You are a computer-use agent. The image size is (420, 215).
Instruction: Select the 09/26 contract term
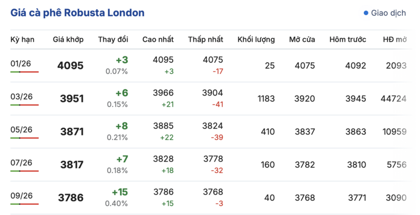(21, 196)
